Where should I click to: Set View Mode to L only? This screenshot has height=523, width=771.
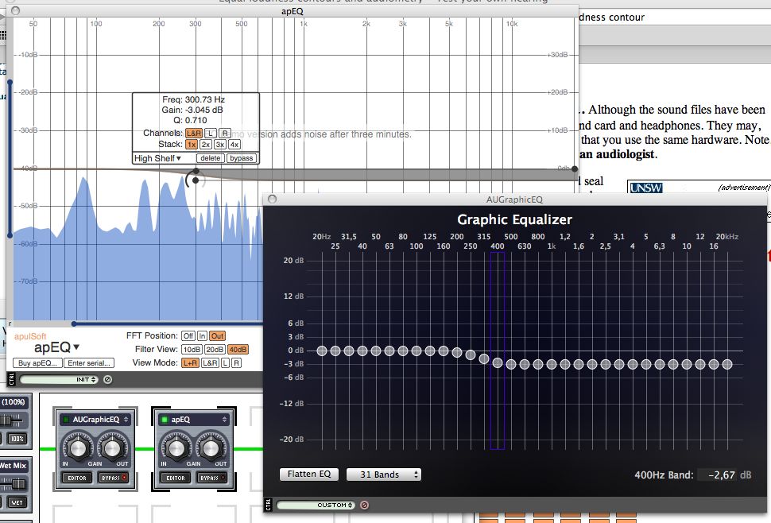coord(225,362)
